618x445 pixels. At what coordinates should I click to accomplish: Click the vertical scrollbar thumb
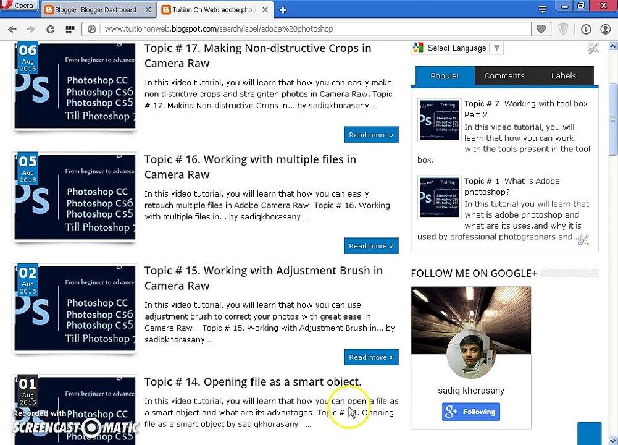click(x=613, y=119)
